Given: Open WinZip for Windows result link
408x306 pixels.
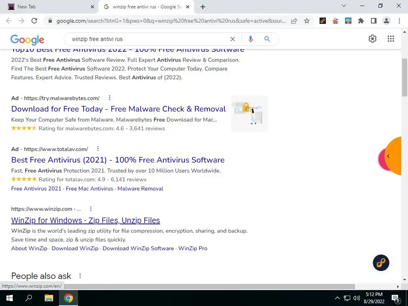Looking at the screenshot, I should pos(86,220).
